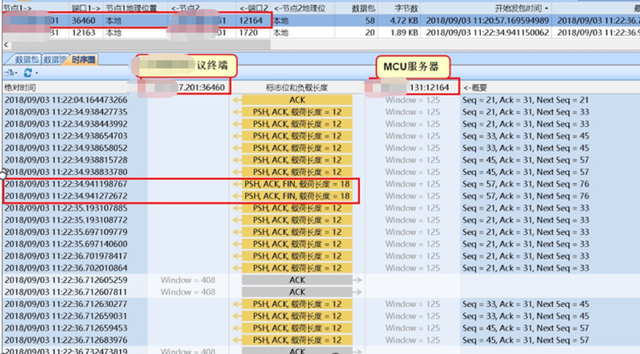Select the session row with port 12163
This screenshot has width=640, height=354.
click(320, 33)
